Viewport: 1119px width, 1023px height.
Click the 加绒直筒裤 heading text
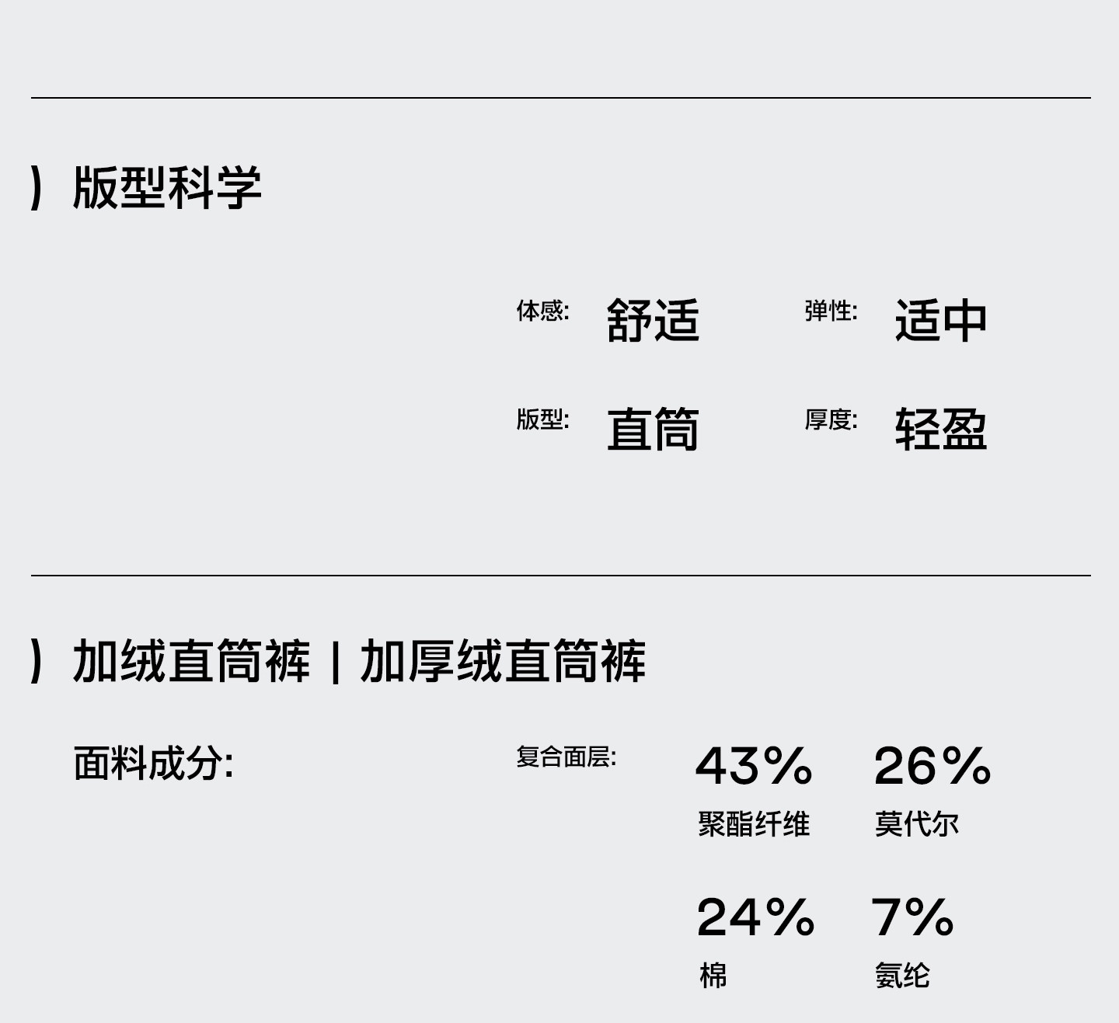(191, 662)
